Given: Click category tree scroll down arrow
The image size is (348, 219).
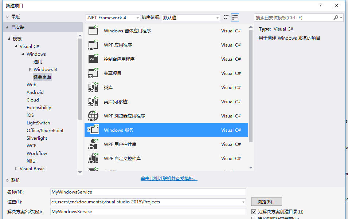Looking at the screenshot, I should pos(80,172).
